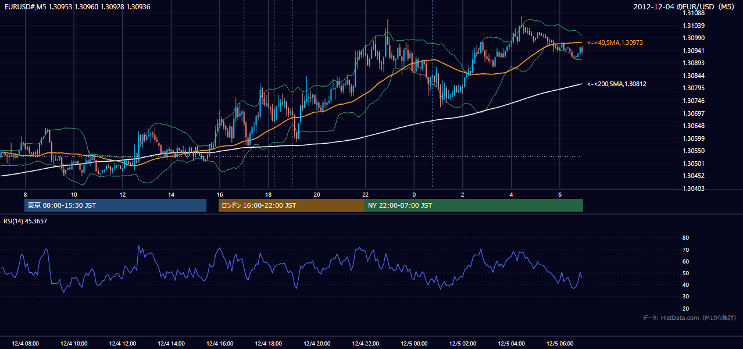Click the 12/4 12:00 time label
The image size is (743, 349).
(x=123, y=344)
